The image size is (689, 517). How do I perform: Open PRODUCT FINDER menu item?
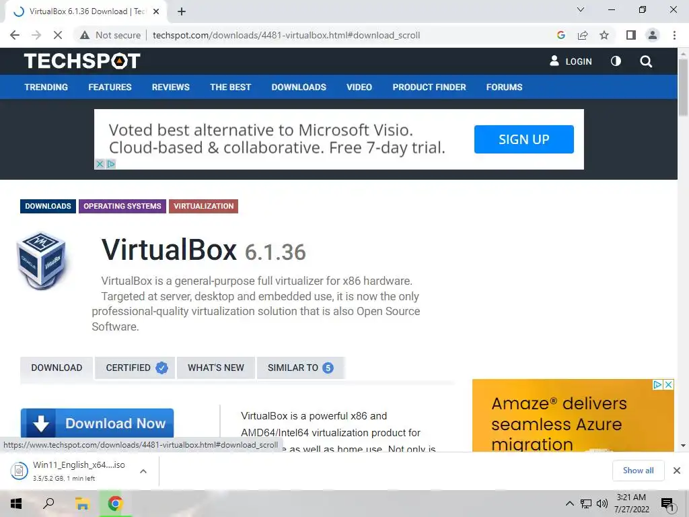tap(429, 87)
